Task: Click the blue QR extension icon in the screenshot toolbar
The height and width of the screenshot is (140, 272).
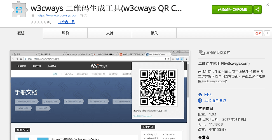Action: 182,59
